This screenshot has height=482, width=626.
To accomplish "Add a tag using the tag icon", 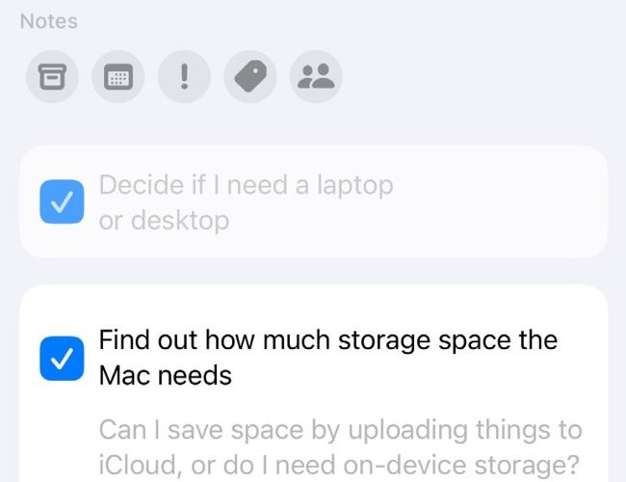I will 250,78.
